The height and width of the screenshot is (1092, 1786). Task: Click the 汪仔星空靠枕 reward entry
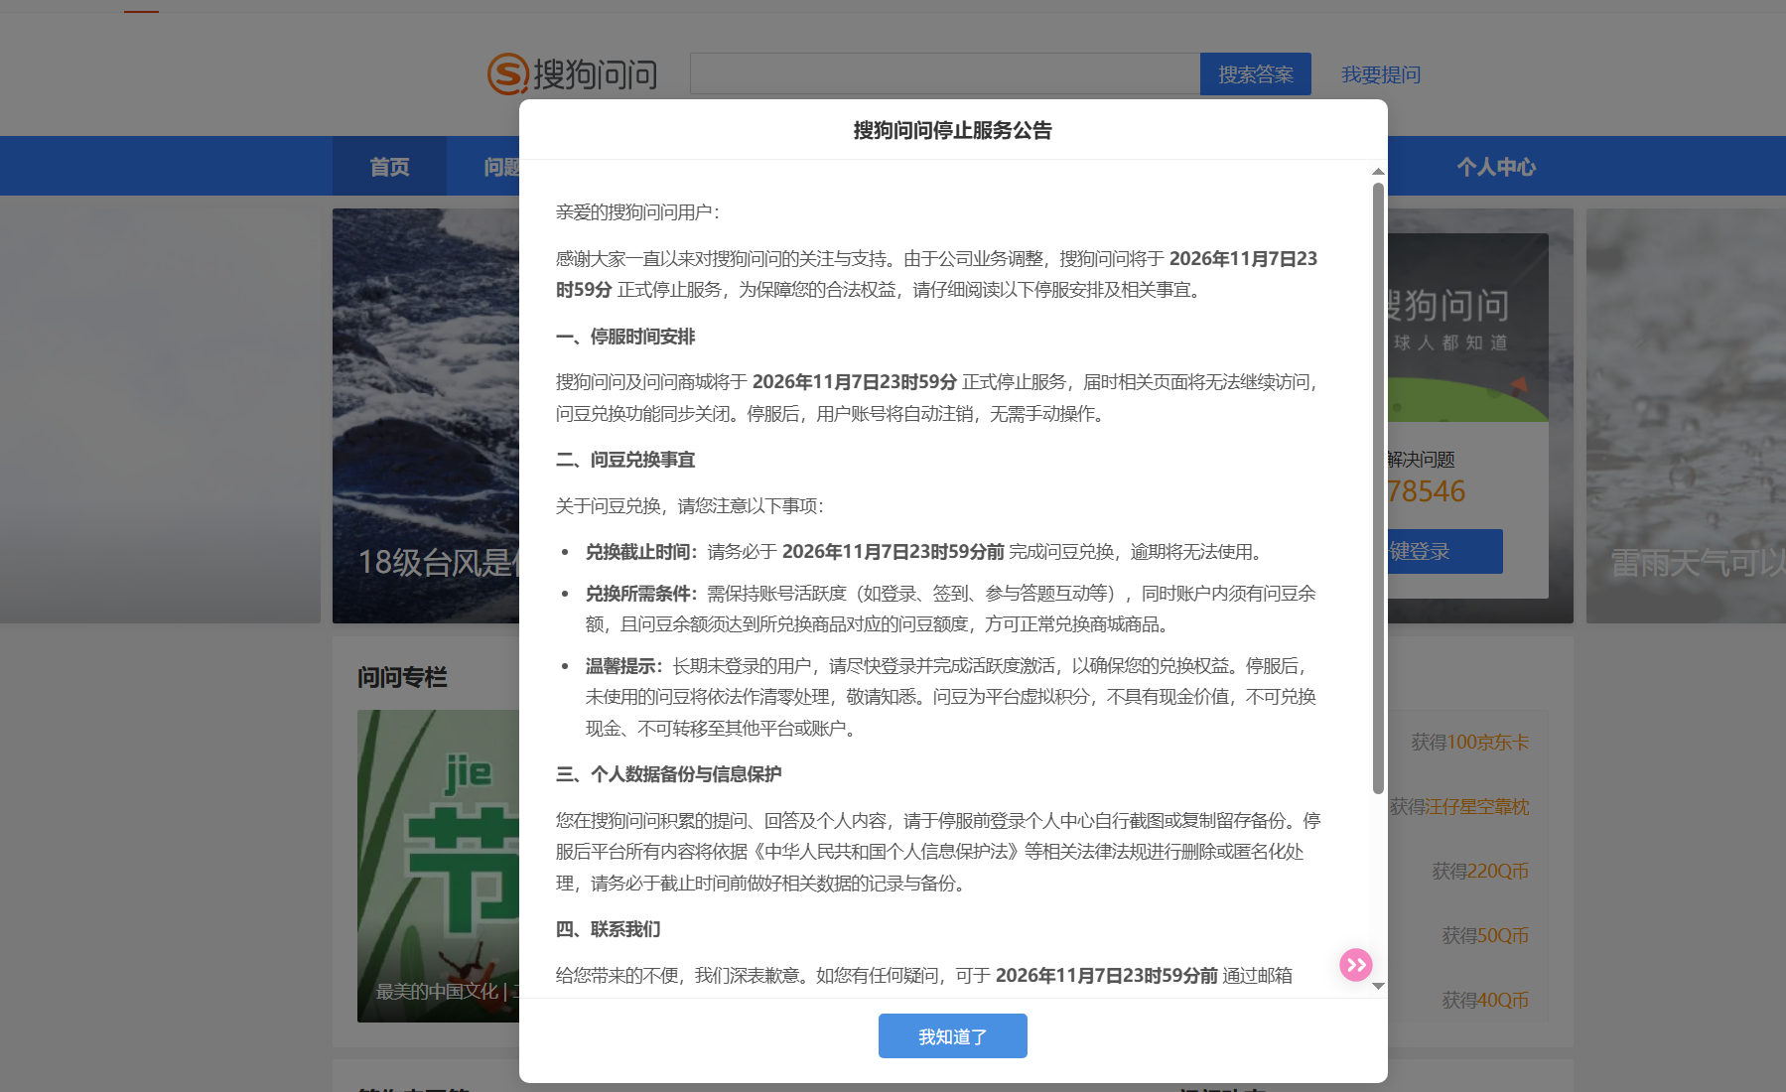[x=1459, y=806]
